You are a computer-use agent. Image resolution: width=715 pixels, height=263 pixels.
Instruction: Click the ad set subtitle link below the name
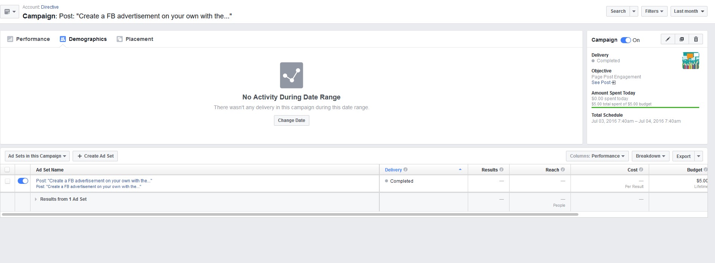[88, 186]
